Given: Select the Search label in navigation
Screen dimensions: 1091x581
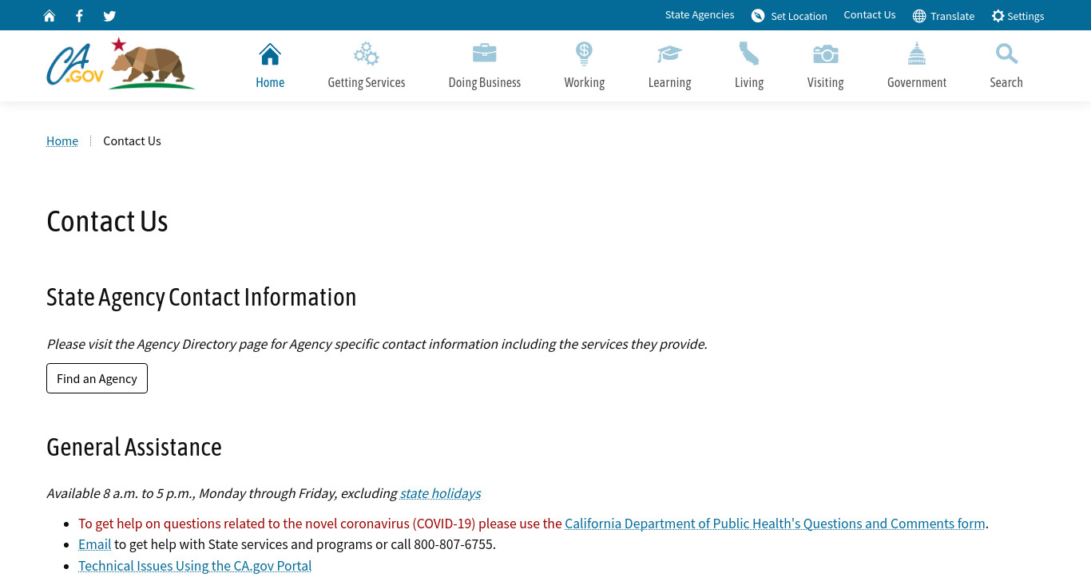Looking at the screenshot, I should pyautogui.click(x=1006, y=82).
